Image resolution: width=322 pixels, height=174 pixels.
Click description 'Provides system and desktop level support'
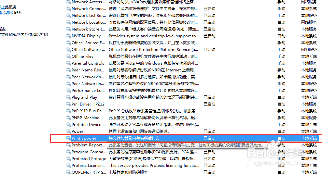154,36
